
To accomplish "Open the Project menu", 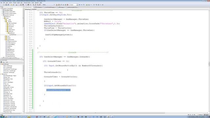I will pos(15,3).
